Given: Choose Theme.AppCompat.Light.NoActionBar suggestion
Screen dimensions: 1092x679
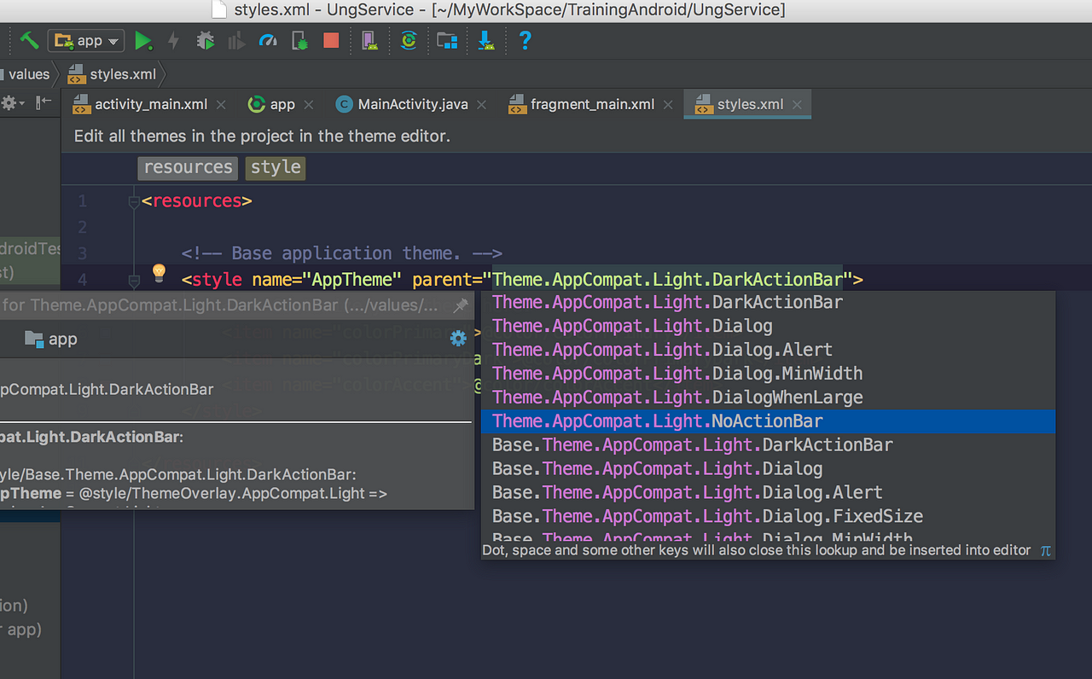Looking at the screenshot, I should (768, 421).
